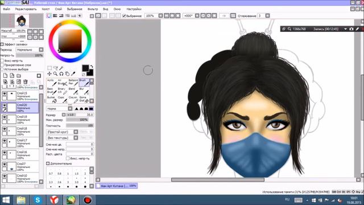Enable the preserve opacity checkbox
This screenshot has width=364, height=205.
click(2, 61)
